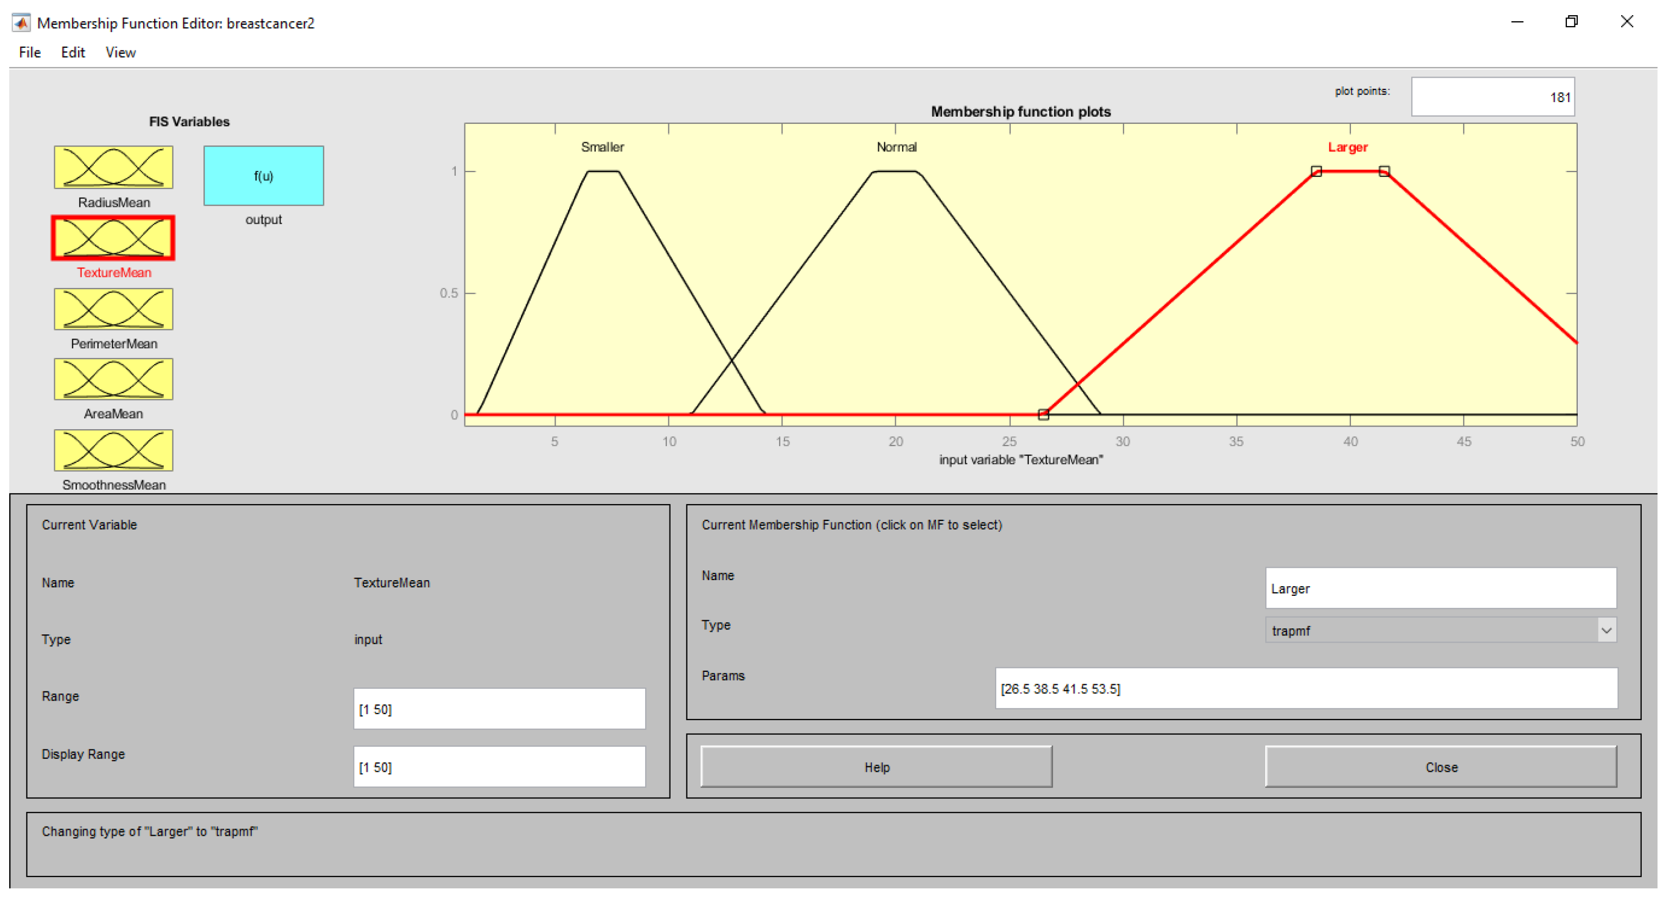Select the cyan f(u) output variable
Image resolution: width=1670 pixels, height=909 pixels.
click(x=263, y=176)
